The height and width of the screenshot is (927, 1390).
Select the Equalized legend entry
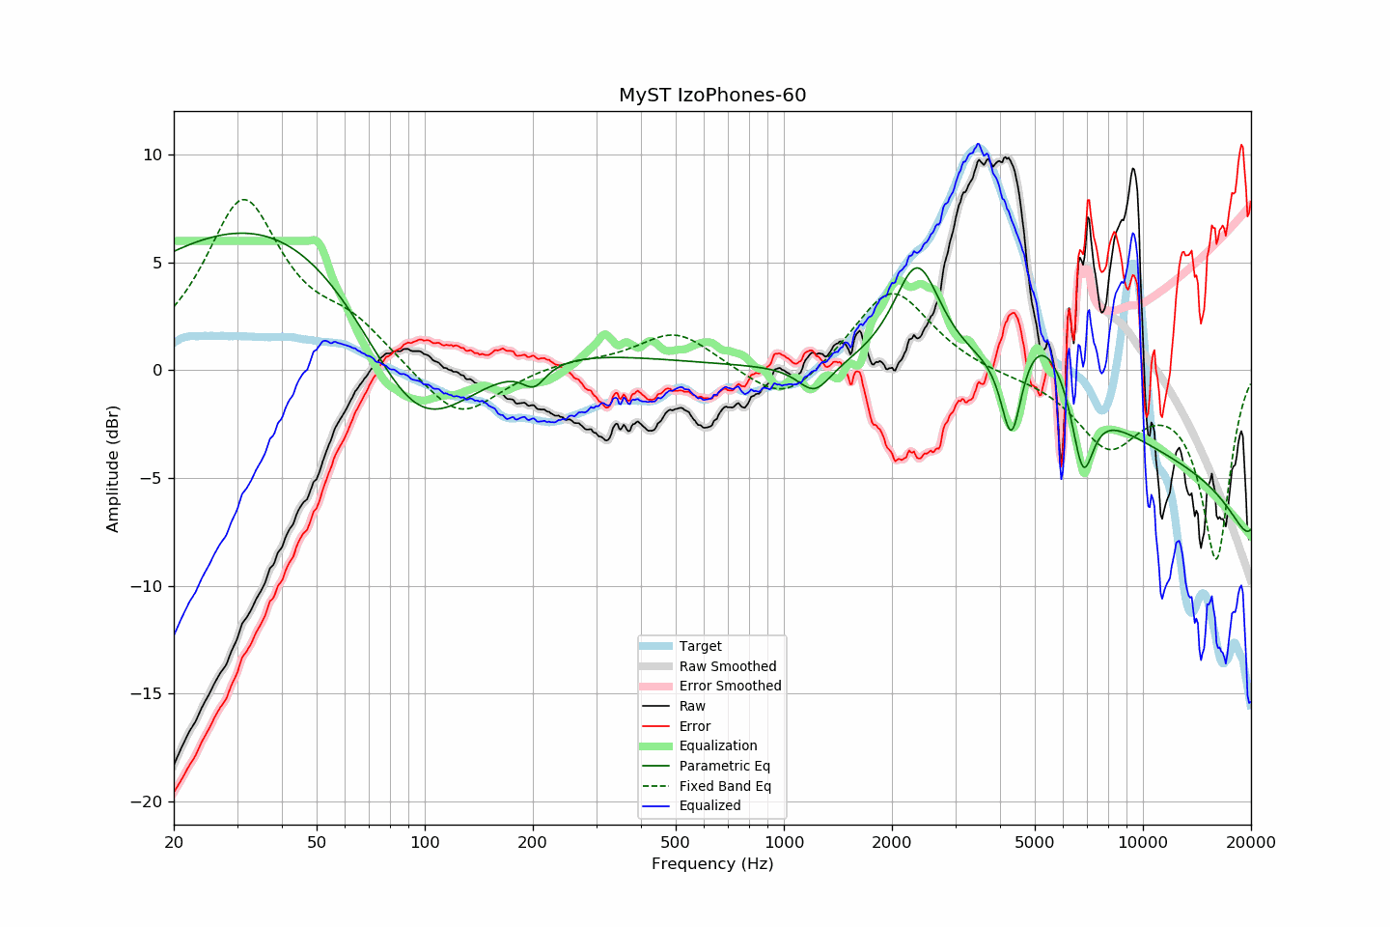click(690, 805)
